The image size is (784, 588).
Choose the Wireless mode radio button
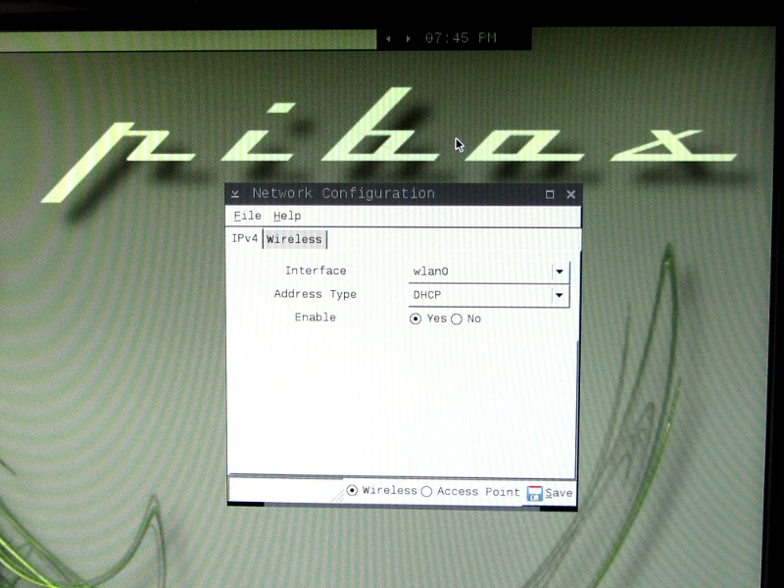coord(352,491)
